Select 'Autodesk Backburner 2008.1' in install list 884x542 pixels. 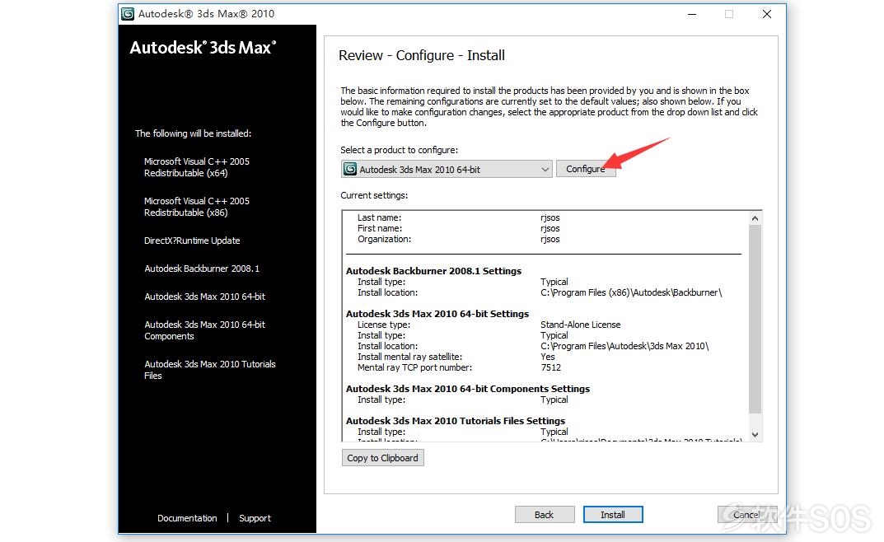(202, 269)
